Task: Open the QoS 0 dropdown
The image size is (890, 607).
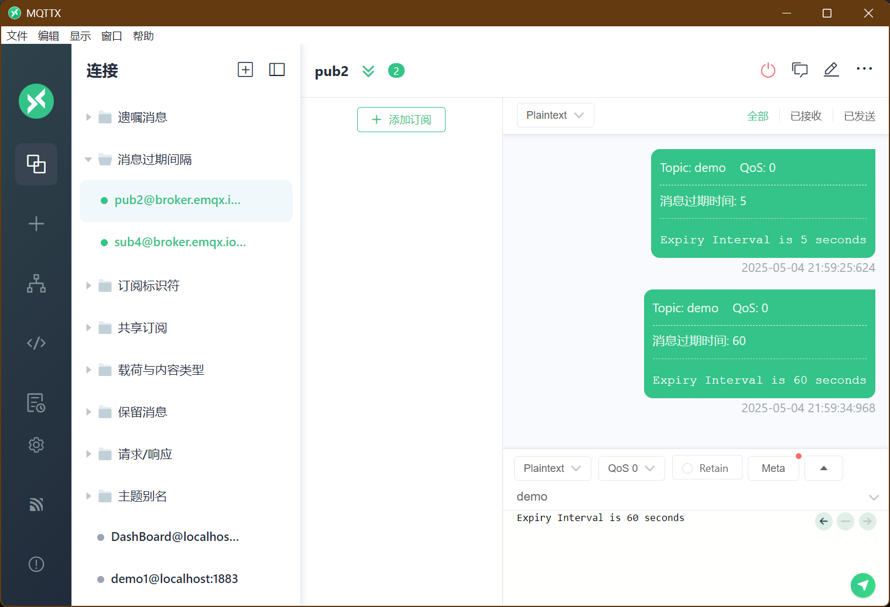Action: [631, 468]
